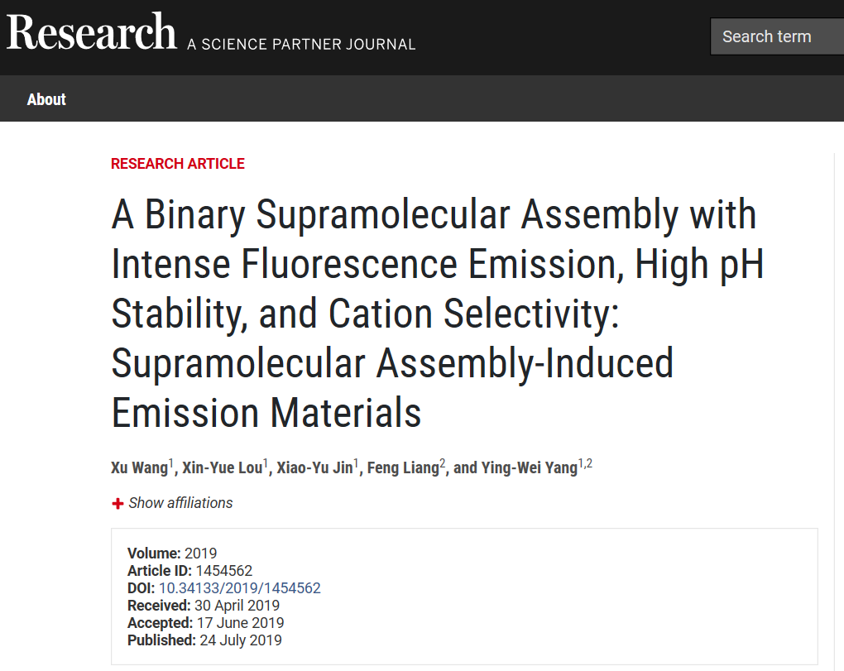Viewport: 844px width, 671px height.
Task: Focus the Search term input field
Action: click(776, 36)
